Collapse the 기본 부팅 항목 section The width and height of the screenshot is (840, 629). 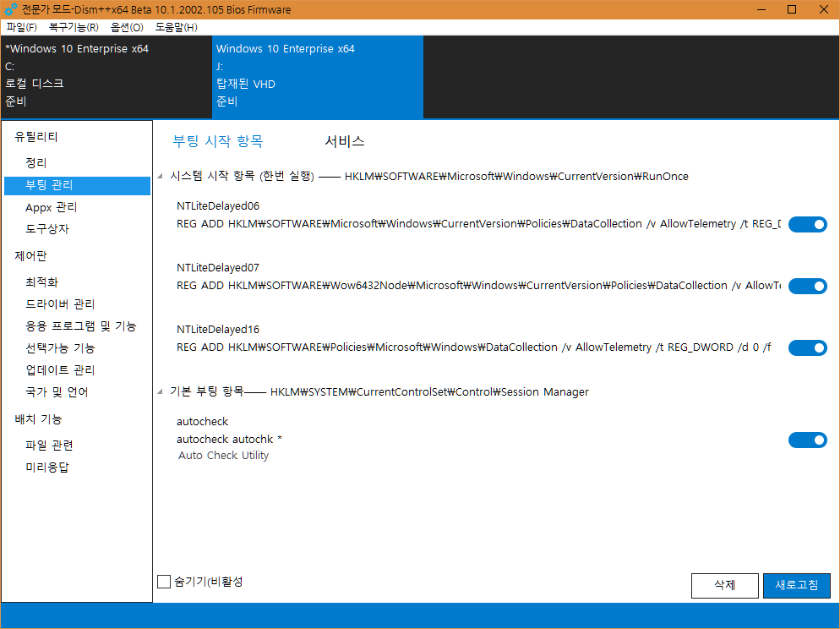point(161,392)
